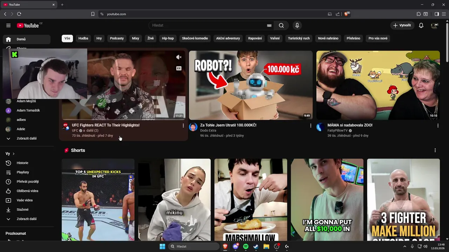Select the Podcasty filter chip
The width and height of the screenshot is (449, 252).
117,38
